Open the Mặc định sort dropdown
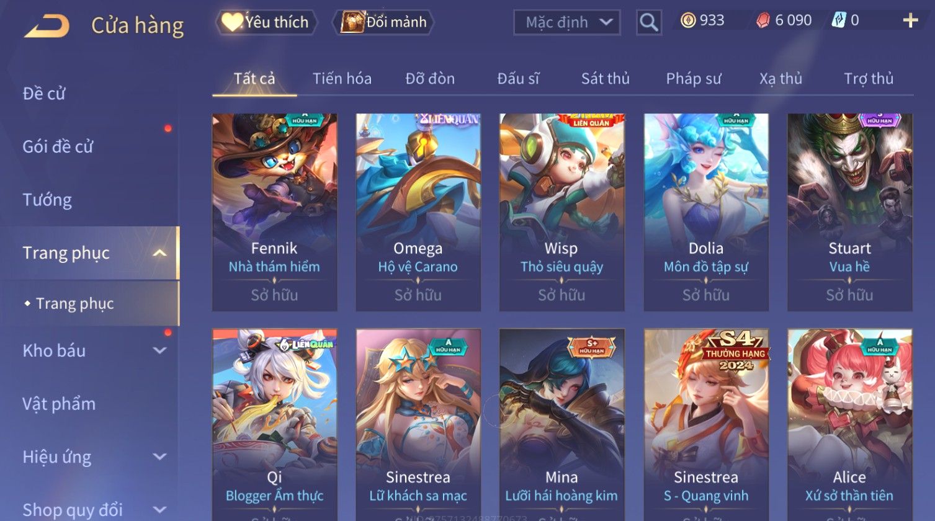 click(x=566, y=22)
